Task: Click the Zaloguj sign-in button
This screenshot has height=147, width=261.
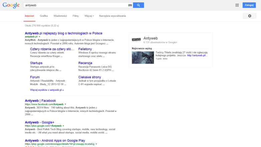Action: pos(249,5)
